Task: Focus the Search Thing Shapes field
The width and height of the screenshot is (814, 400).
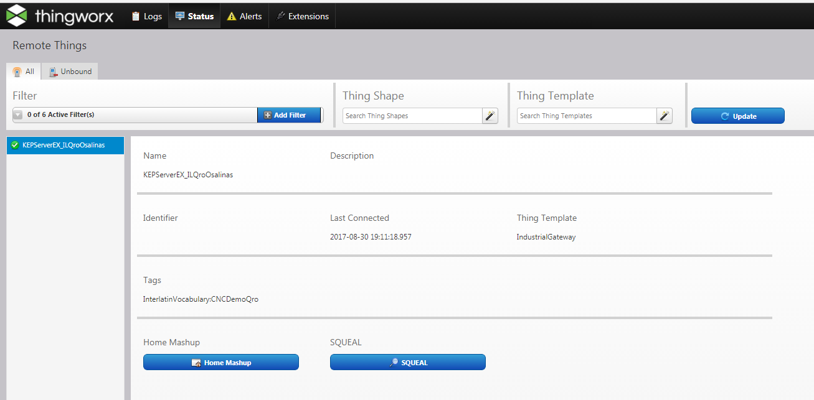Action: (x=412, y=116)
